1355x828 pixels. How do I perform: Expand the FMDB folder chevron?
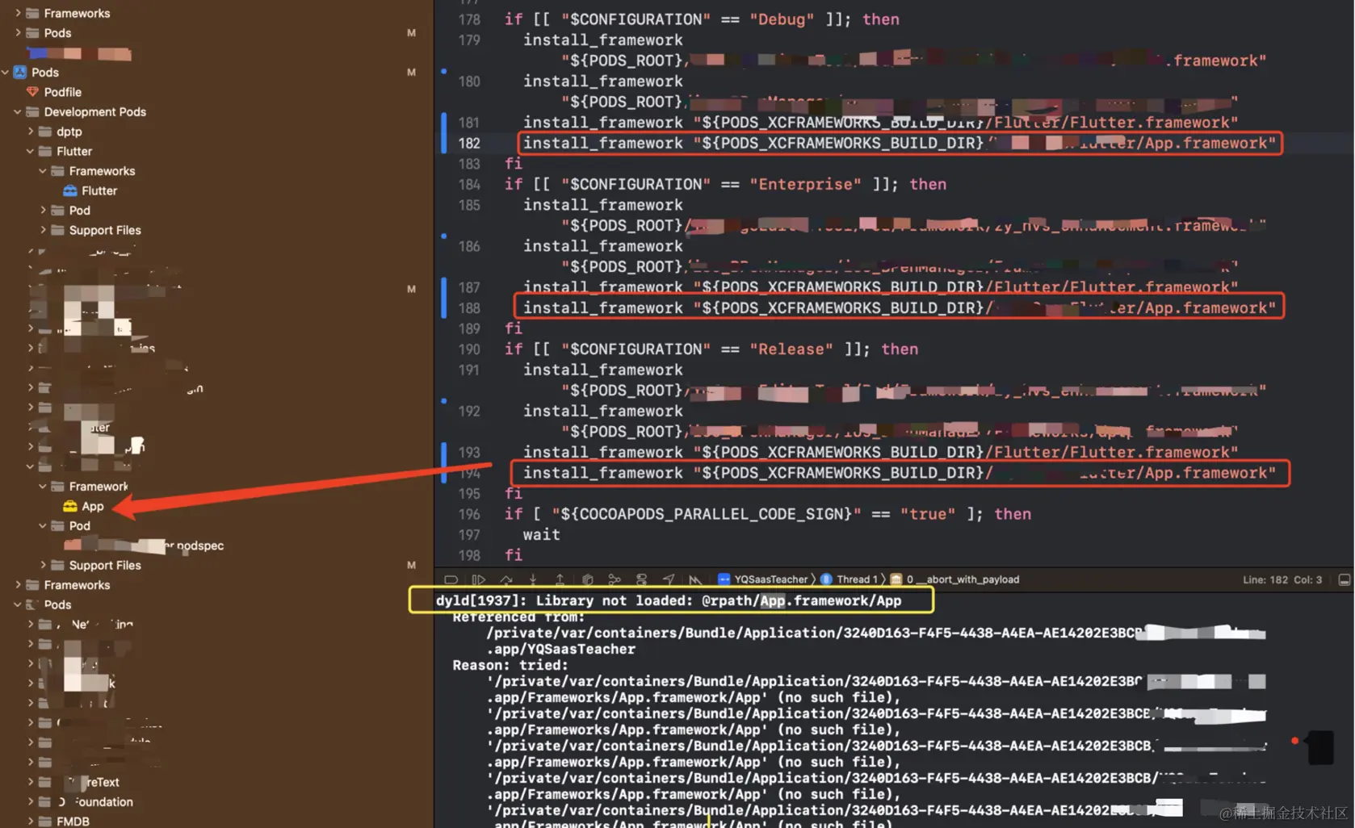tap(31, 821)
